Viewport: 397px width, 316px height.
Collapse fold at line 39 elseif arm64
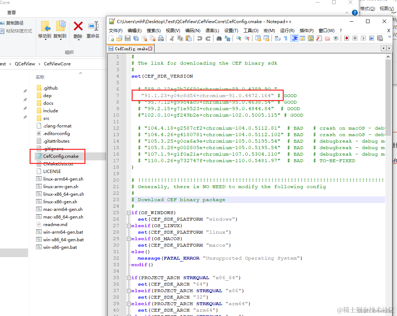click(129, 304)
